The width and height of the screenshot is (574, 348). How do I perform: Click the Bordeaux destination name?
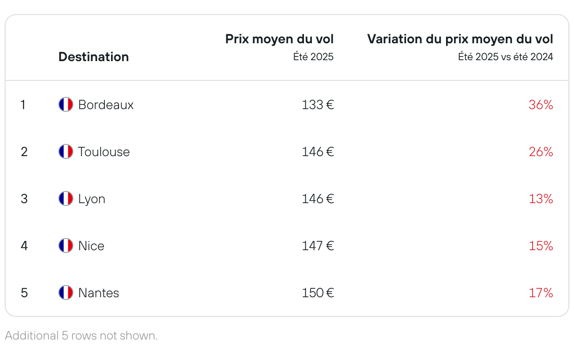tap(106, 104)
